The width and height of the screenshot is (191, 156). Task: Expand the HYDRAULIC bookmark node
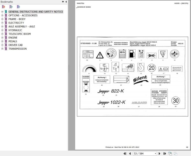[2, 30]
